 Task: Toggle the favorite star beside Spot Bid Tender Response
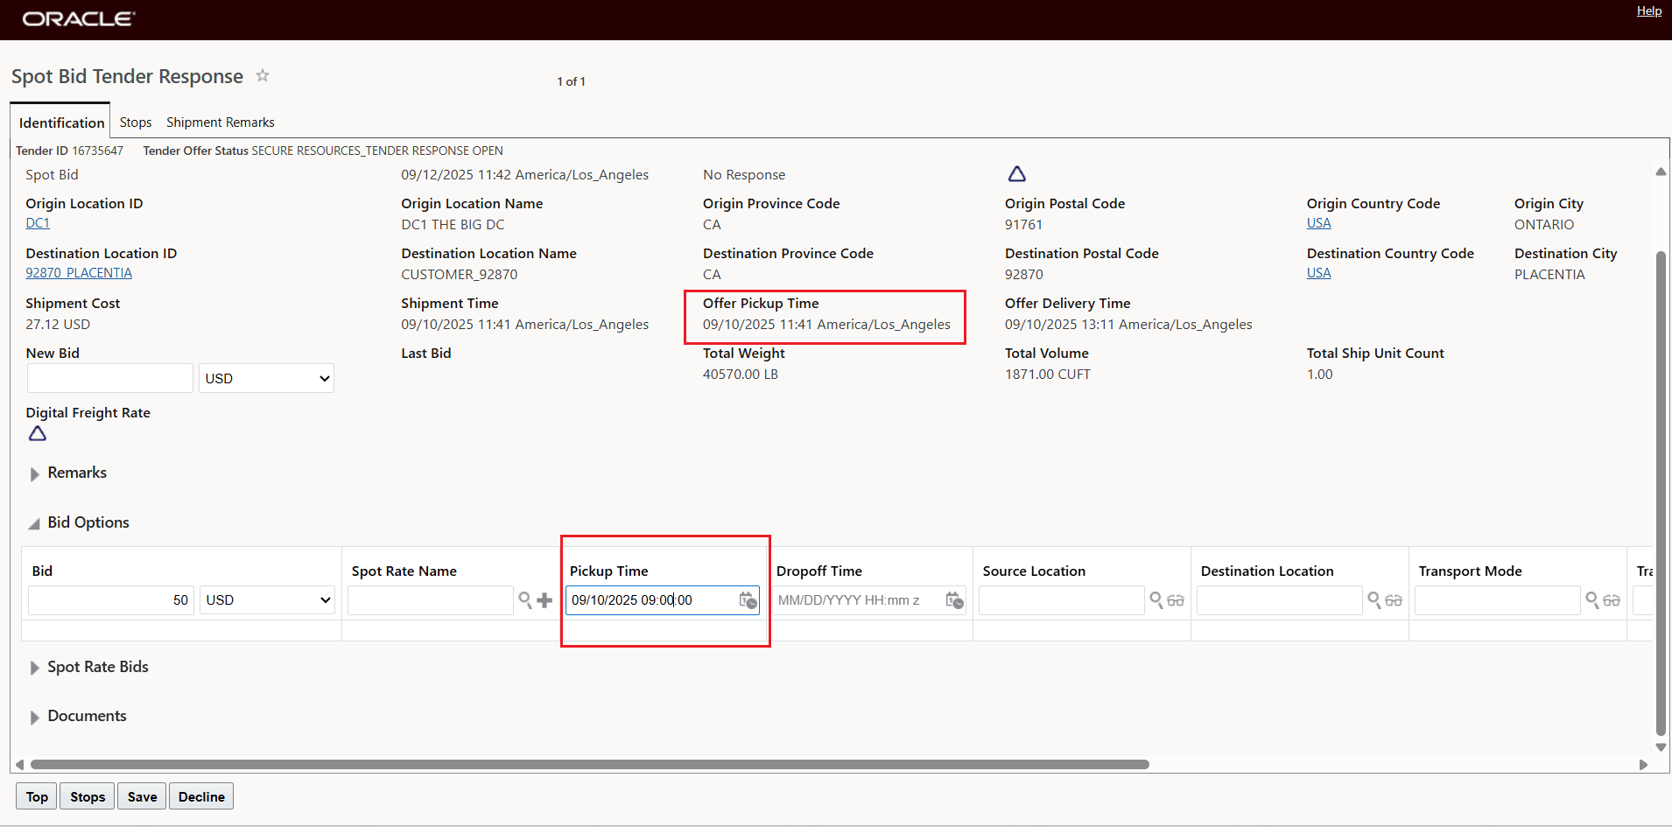pyautogui.click(x=262, y=76)
